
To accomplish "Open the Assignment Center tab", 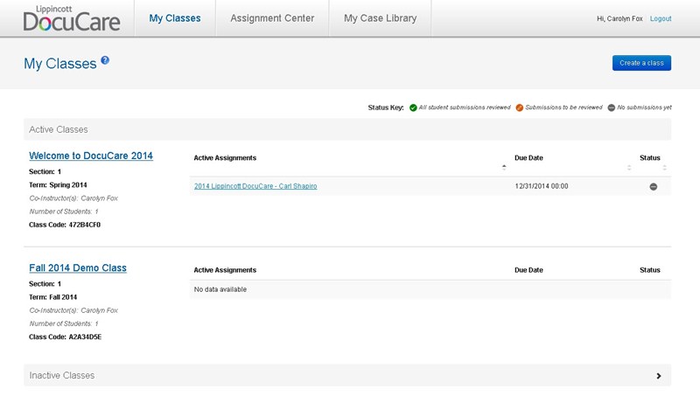I will pos(272,18).
